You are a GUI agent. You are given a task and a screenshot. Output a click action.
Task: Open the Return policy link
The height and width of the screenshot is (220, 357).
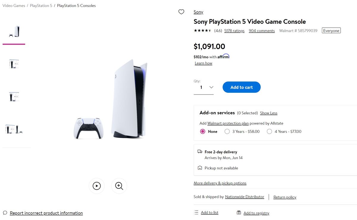pyautogui.click(x=284, y=197)
